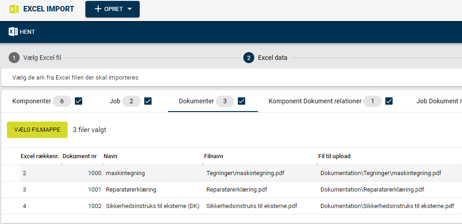Uncheck the Job sheet checkbox
462x224 pixels.
pos(148,101)
